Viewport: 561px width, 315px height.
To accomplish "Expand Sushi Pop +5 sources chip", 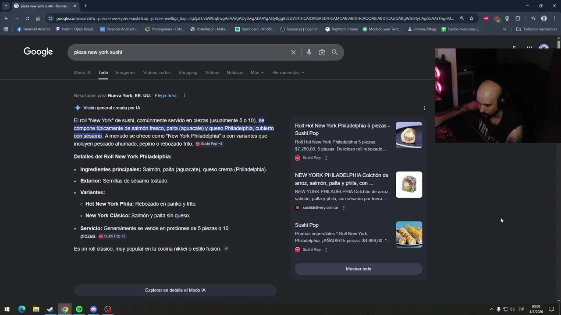I will 112,236.
